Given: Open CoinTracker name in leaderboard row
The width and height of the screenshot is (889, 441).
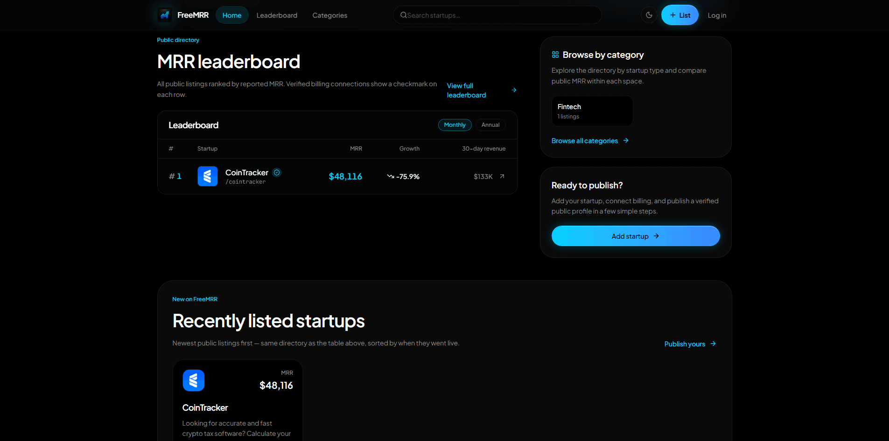Looking at the screenshot, I should (x=247, y=172).
